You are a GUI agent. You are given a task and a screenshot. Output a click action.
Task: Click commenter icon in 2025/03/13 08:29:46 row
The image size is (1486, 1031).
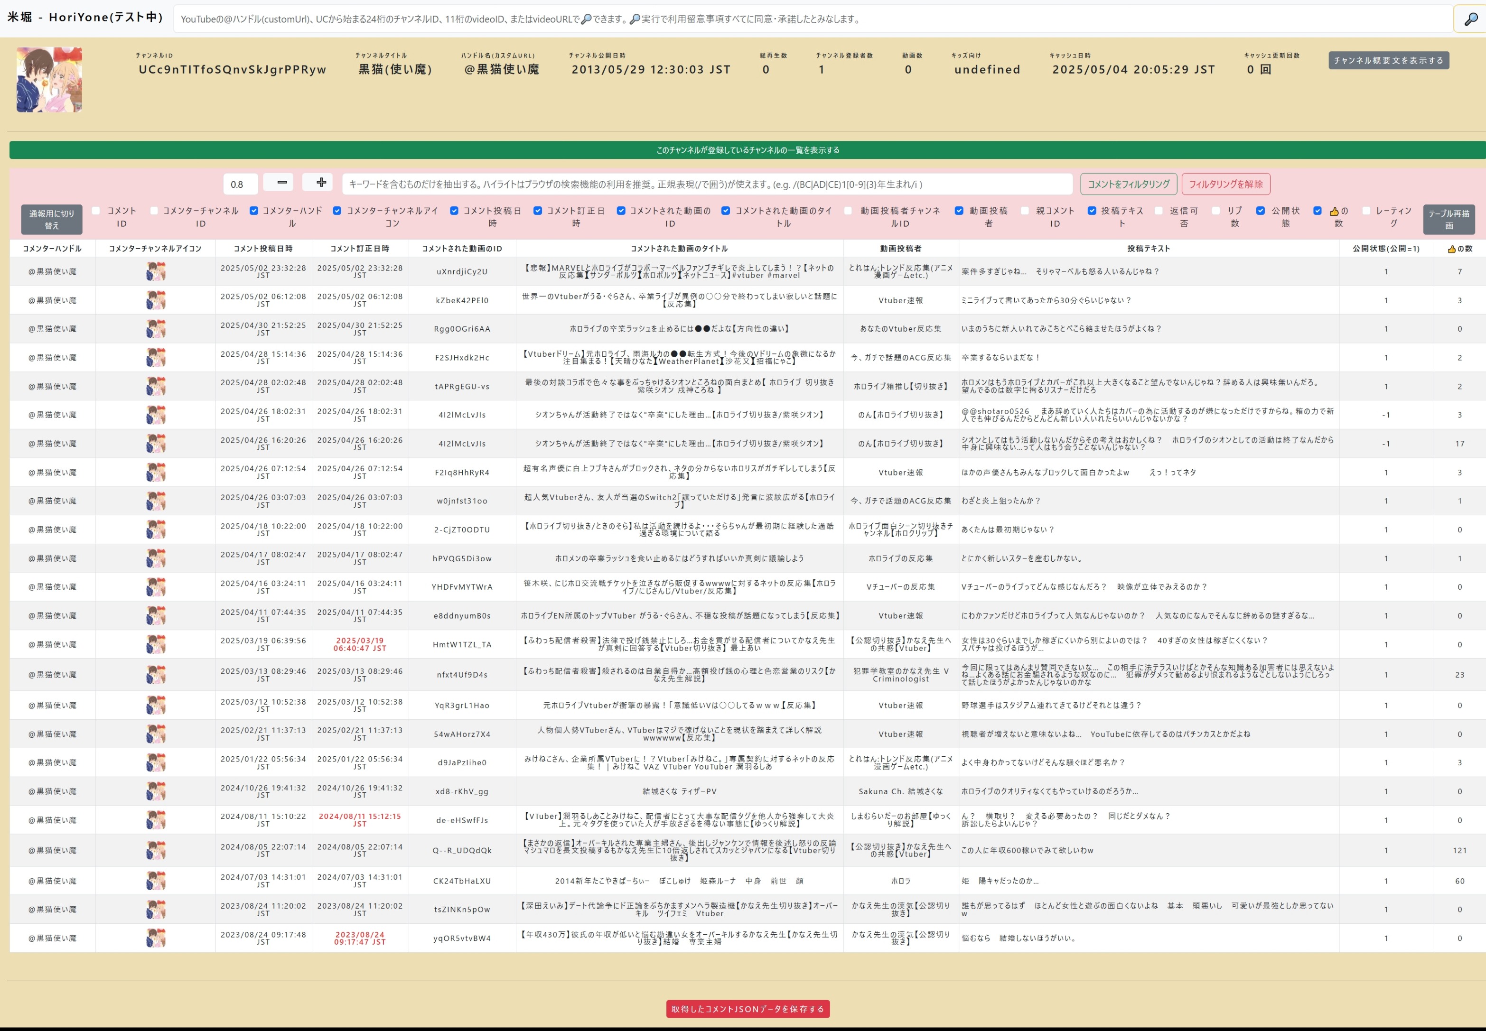pos(156,674)
